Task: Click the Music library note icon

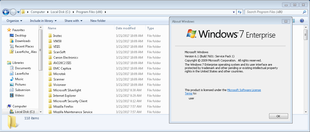Action: point(12,79)
